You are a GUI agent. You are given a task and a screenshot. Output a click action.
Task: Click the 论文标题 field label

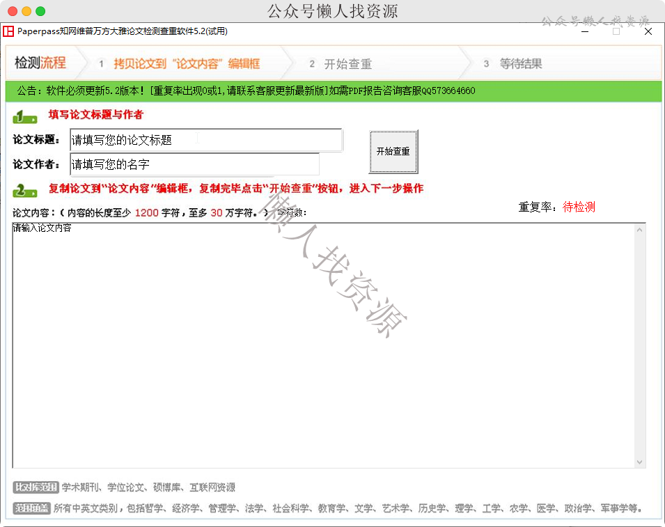(36, 139)
